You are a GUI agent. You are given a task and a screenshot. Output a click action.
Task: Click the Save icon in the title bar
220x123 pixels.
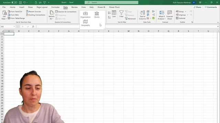point(20,2)
